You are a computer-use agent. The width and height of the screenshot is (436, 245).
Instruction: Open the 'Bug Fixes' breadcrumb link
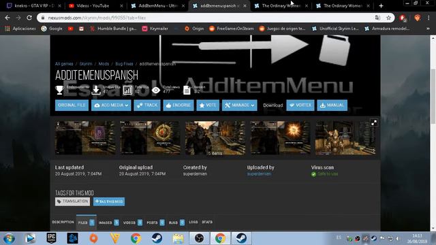(x=124, y=64)
